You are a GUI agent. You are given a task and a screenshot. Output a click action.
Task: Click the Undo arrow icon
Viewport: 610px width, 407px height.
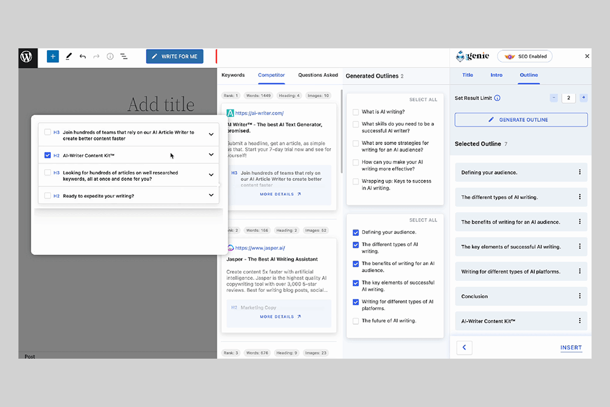tap(83, 57)
